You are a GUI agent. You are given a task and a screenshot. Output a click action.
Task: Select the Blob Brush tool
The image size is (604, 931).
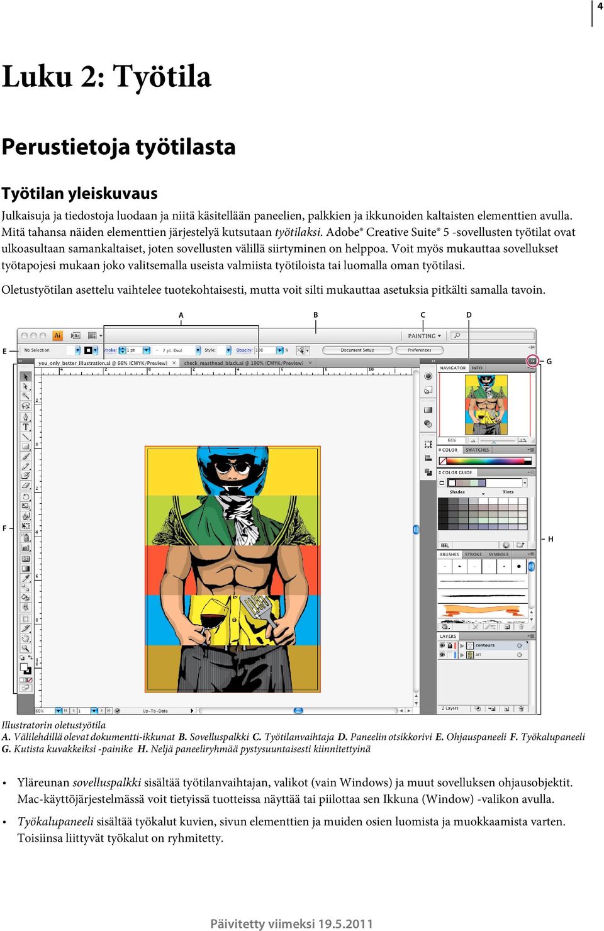pyautogui.click(x=26, y=476)
